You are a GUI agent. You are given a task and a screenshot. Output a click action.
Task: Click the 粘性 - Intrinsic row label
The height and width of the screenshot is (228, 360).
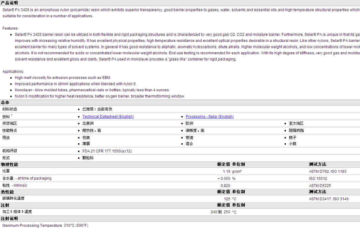[15, 185]
